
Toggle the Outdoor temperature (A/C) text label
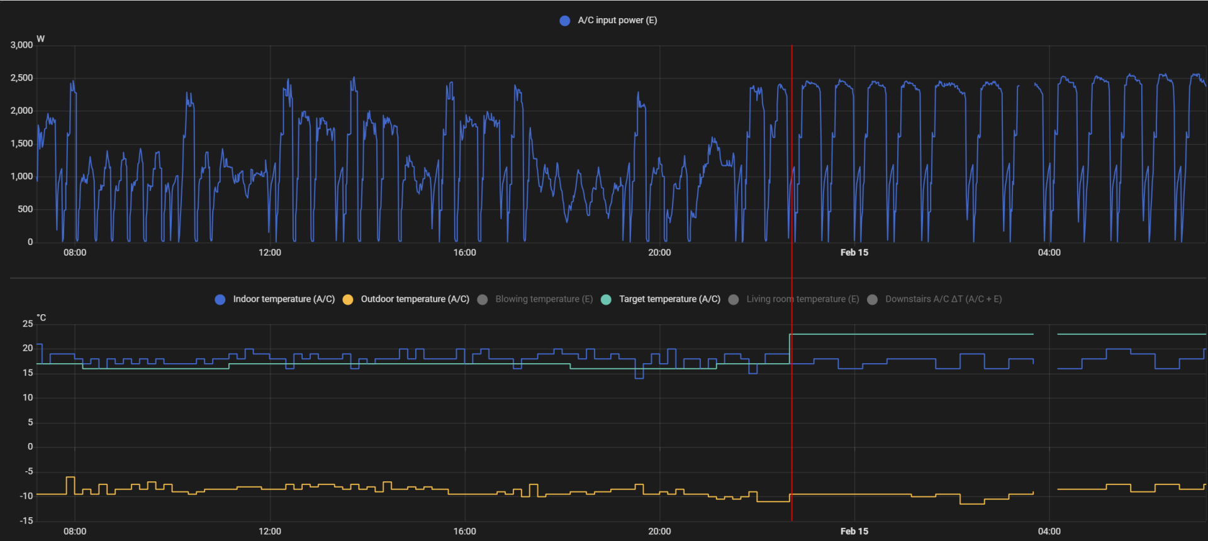point(415,299)
